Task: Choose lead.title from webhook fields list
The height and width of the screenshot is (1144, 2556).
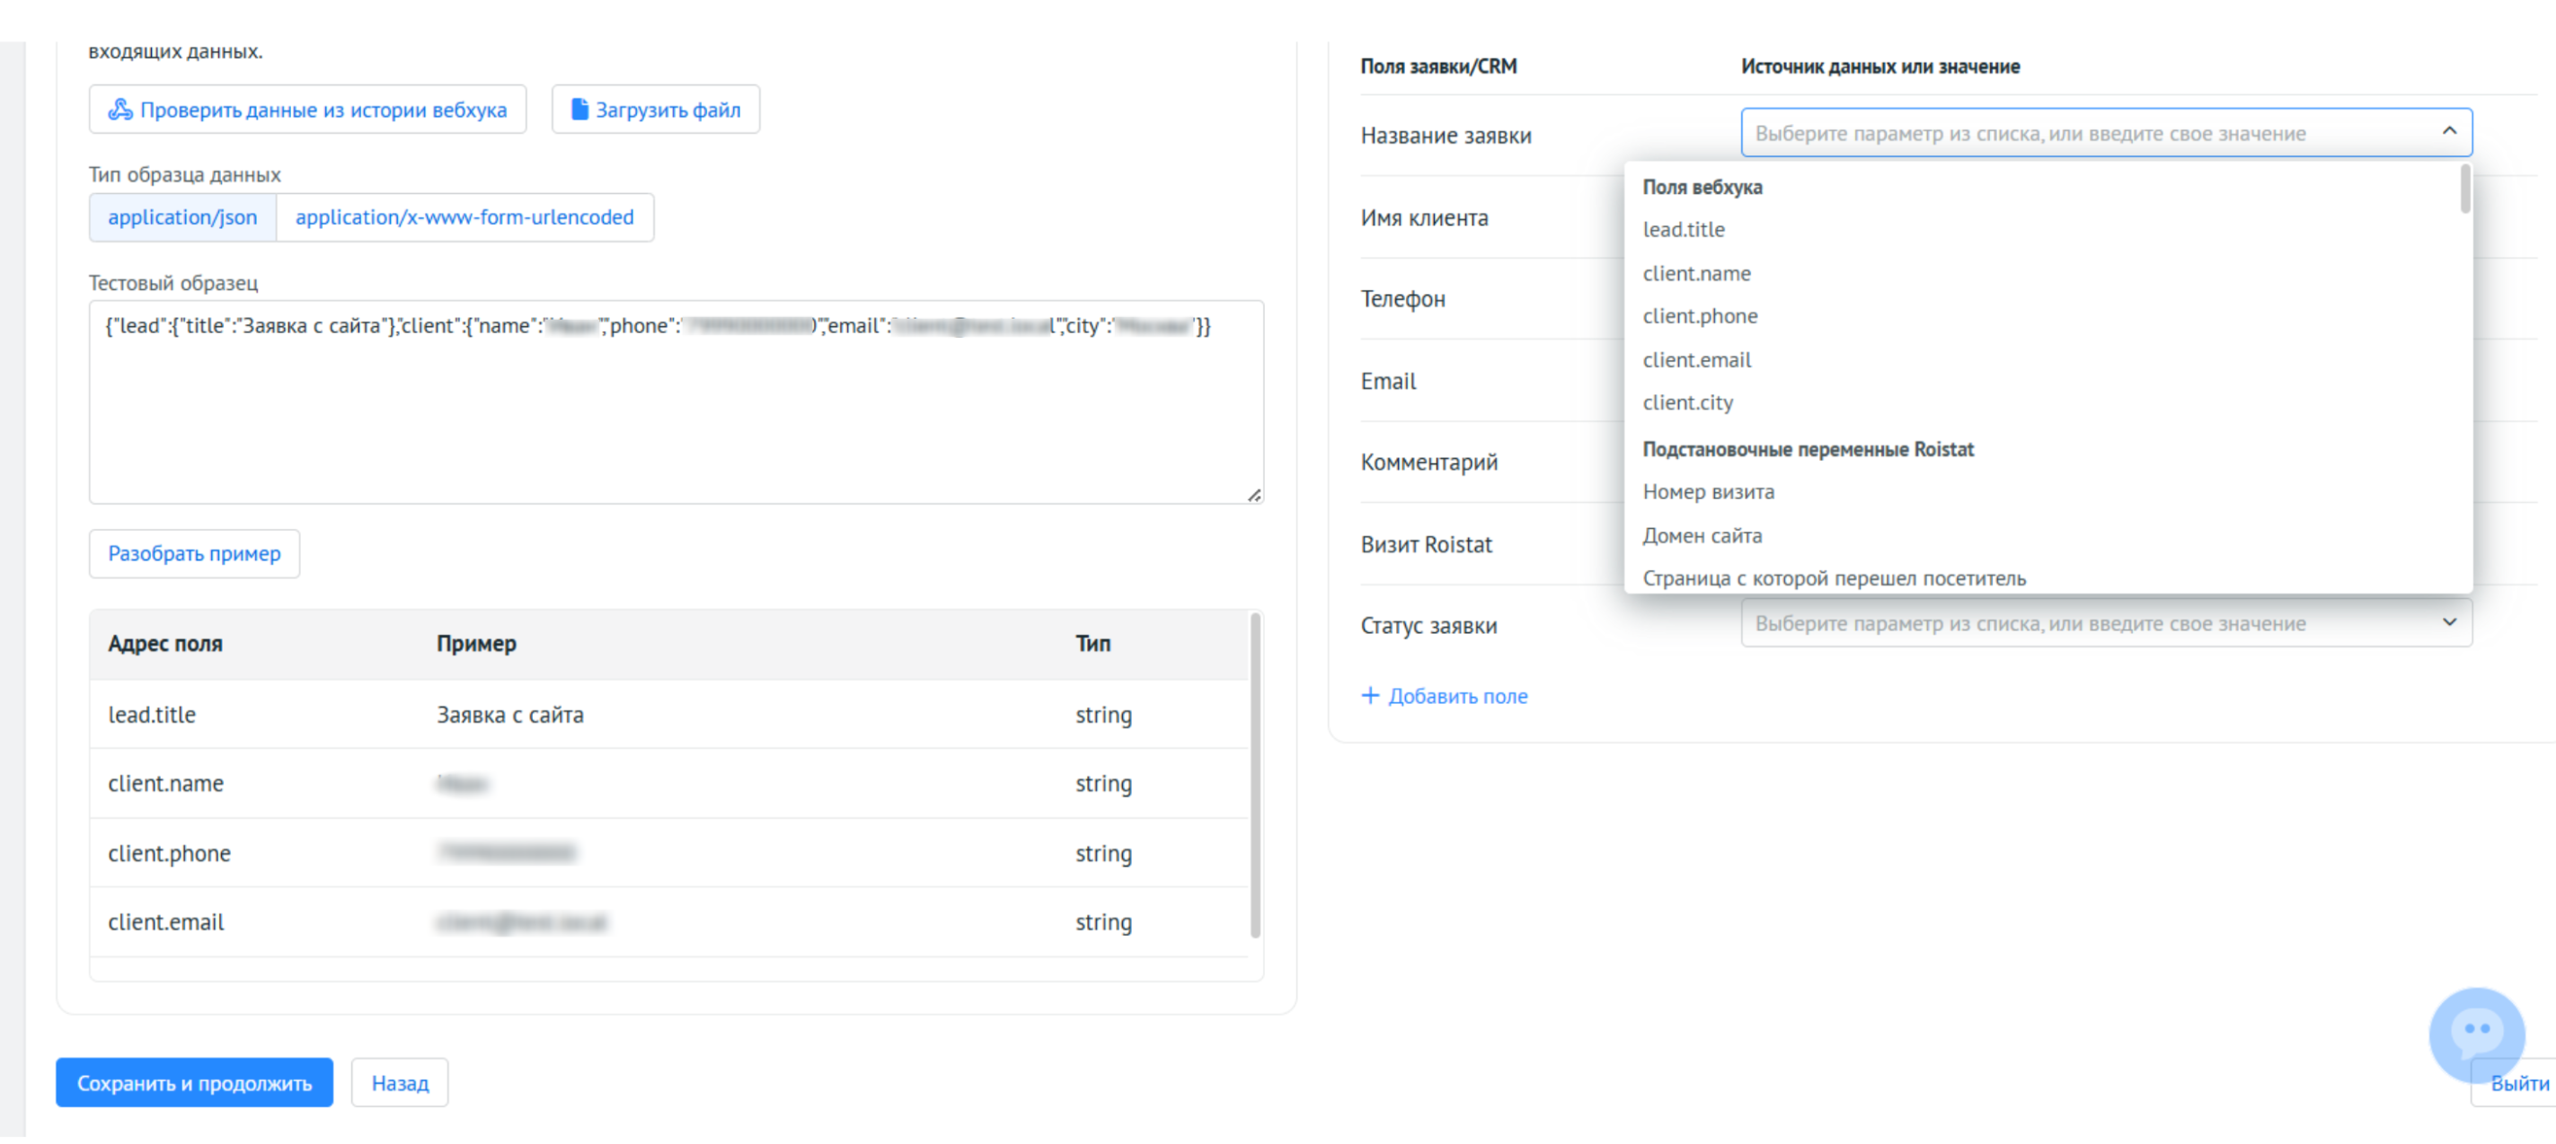Action: [x=1683, y=229]
